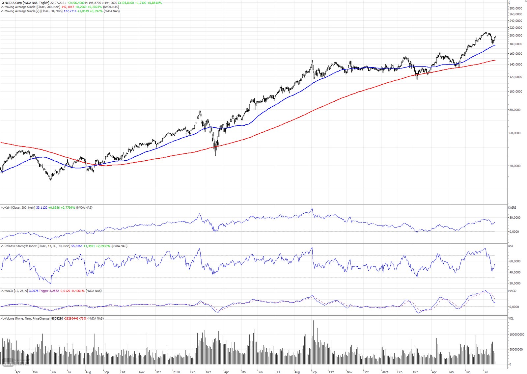This screenshot has height=374, width=527.
Task: Click the watermark logo in bottom-left corner
Action: [15, 363]
